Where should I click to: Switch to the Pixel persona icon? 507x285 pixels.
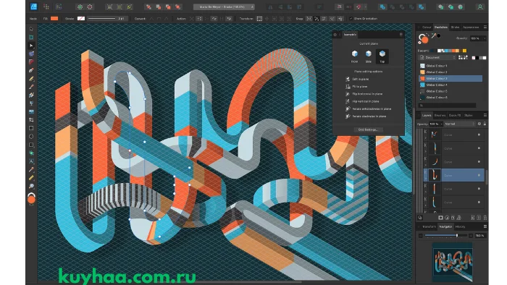tap(46, 7)
